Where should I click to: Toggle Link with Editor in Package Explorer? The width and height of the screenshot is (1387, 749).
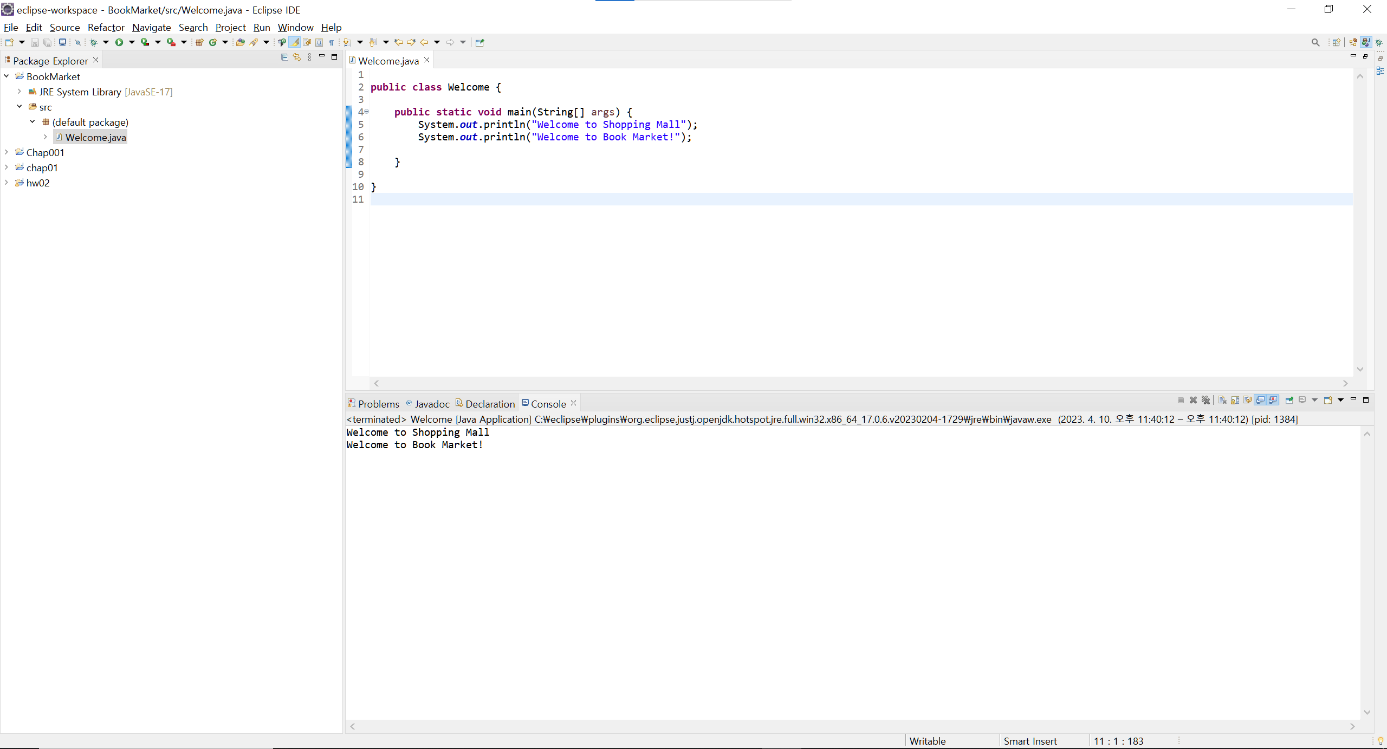click(297, 57)
